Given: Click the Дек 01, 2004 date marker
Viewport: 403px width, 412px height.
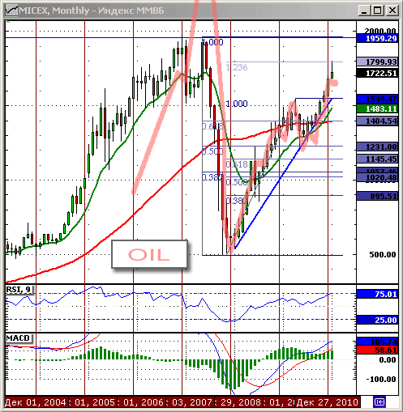Looking at the screenshot, I should point(36,402).
